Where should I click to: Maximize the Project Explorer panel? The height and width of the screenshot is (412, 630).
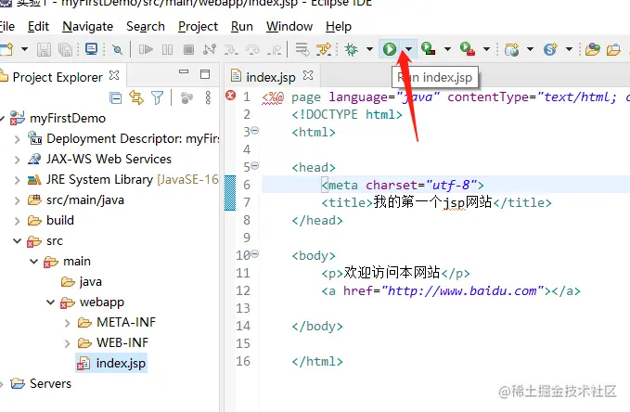tap(205, 73)
